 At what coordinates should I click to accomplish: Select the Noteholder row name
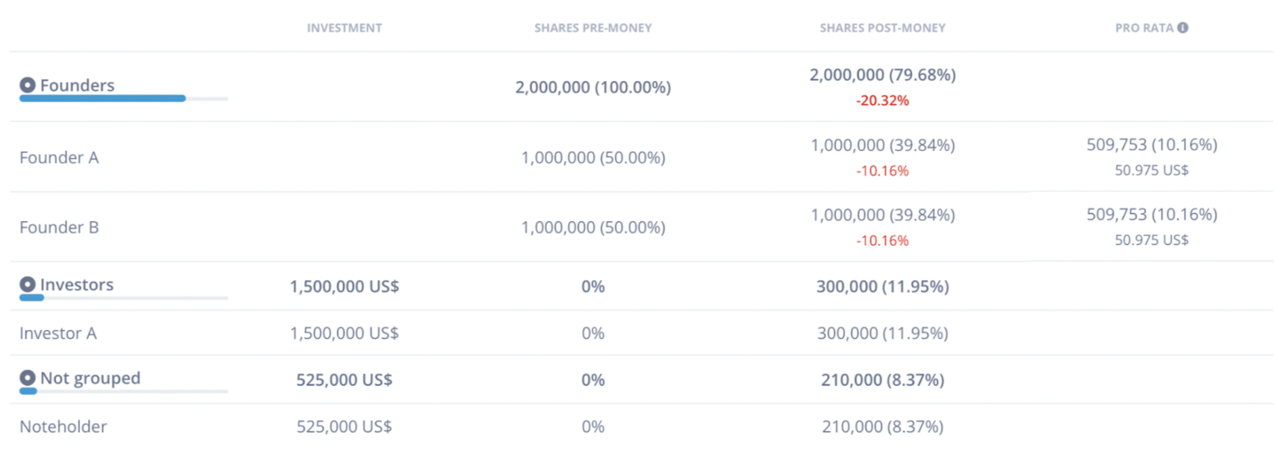[63, 426]
